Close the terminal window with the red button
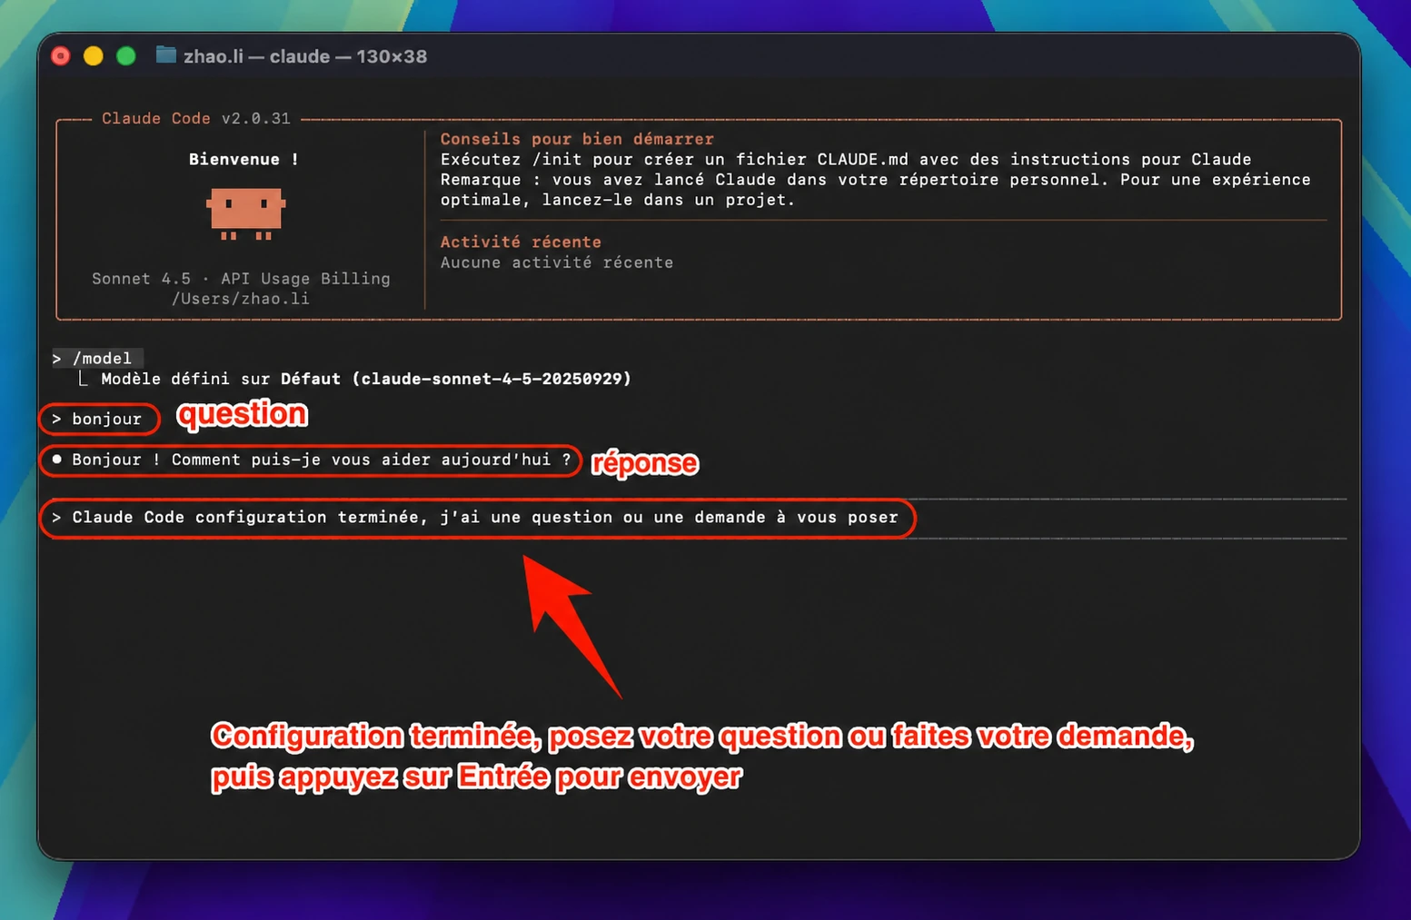Image resolution: width=1411 pixels, height=920 pixels. tap(61, 56)
